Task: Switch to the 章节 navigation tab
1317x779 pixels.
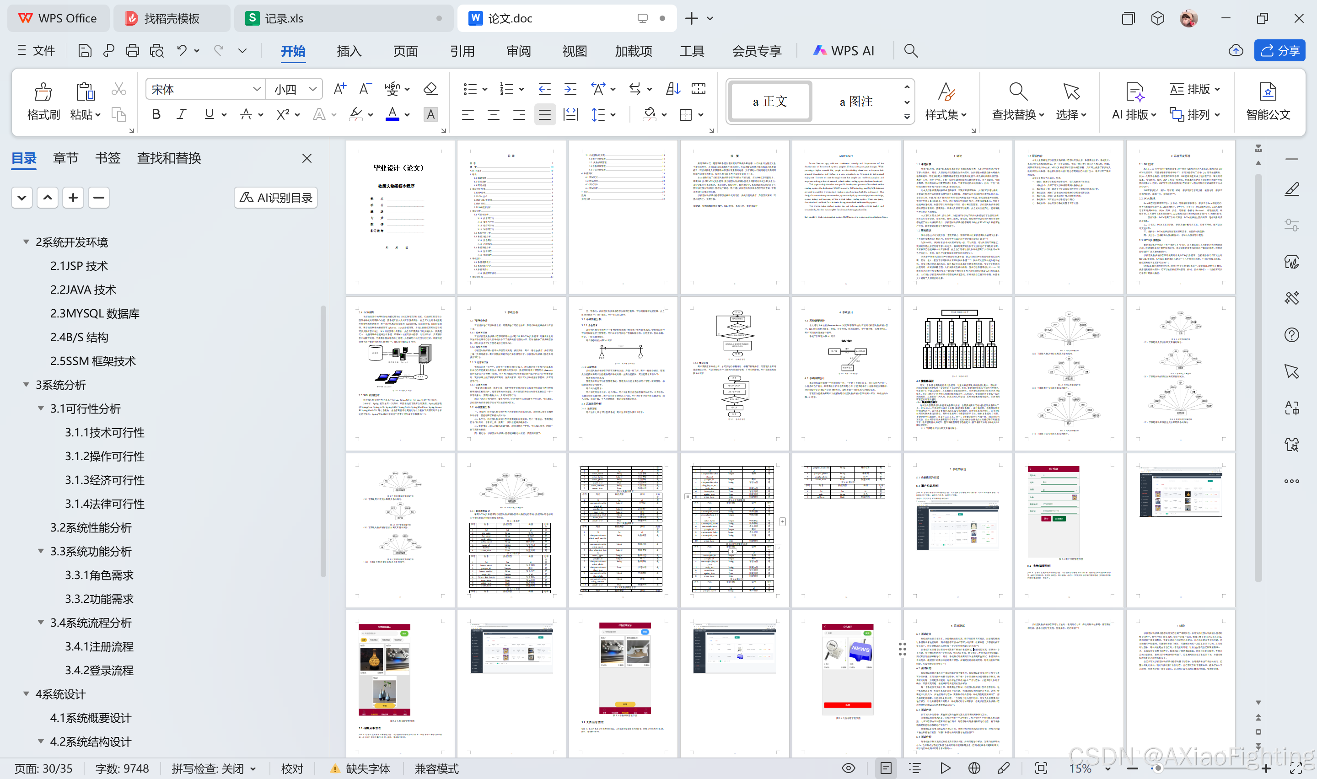Action: point(65,158)
